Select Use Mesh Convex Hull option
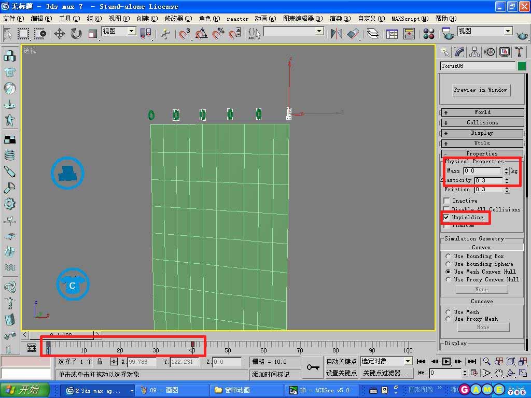Screen dimensions: 531x398 click(x=449, y=272)
